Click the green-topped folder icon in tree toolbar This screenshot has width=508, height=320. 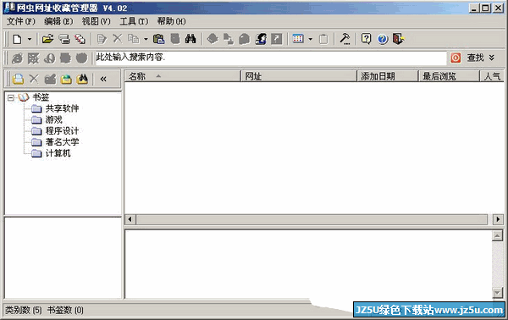point(66,79)
